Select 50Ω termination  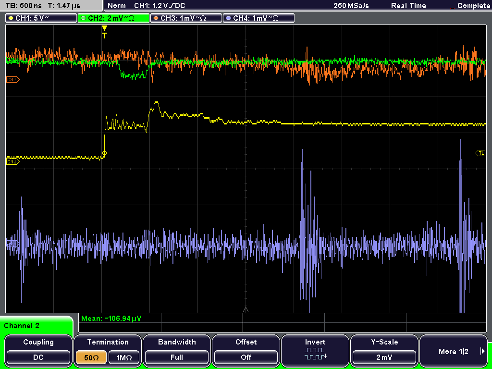[91, 357]
